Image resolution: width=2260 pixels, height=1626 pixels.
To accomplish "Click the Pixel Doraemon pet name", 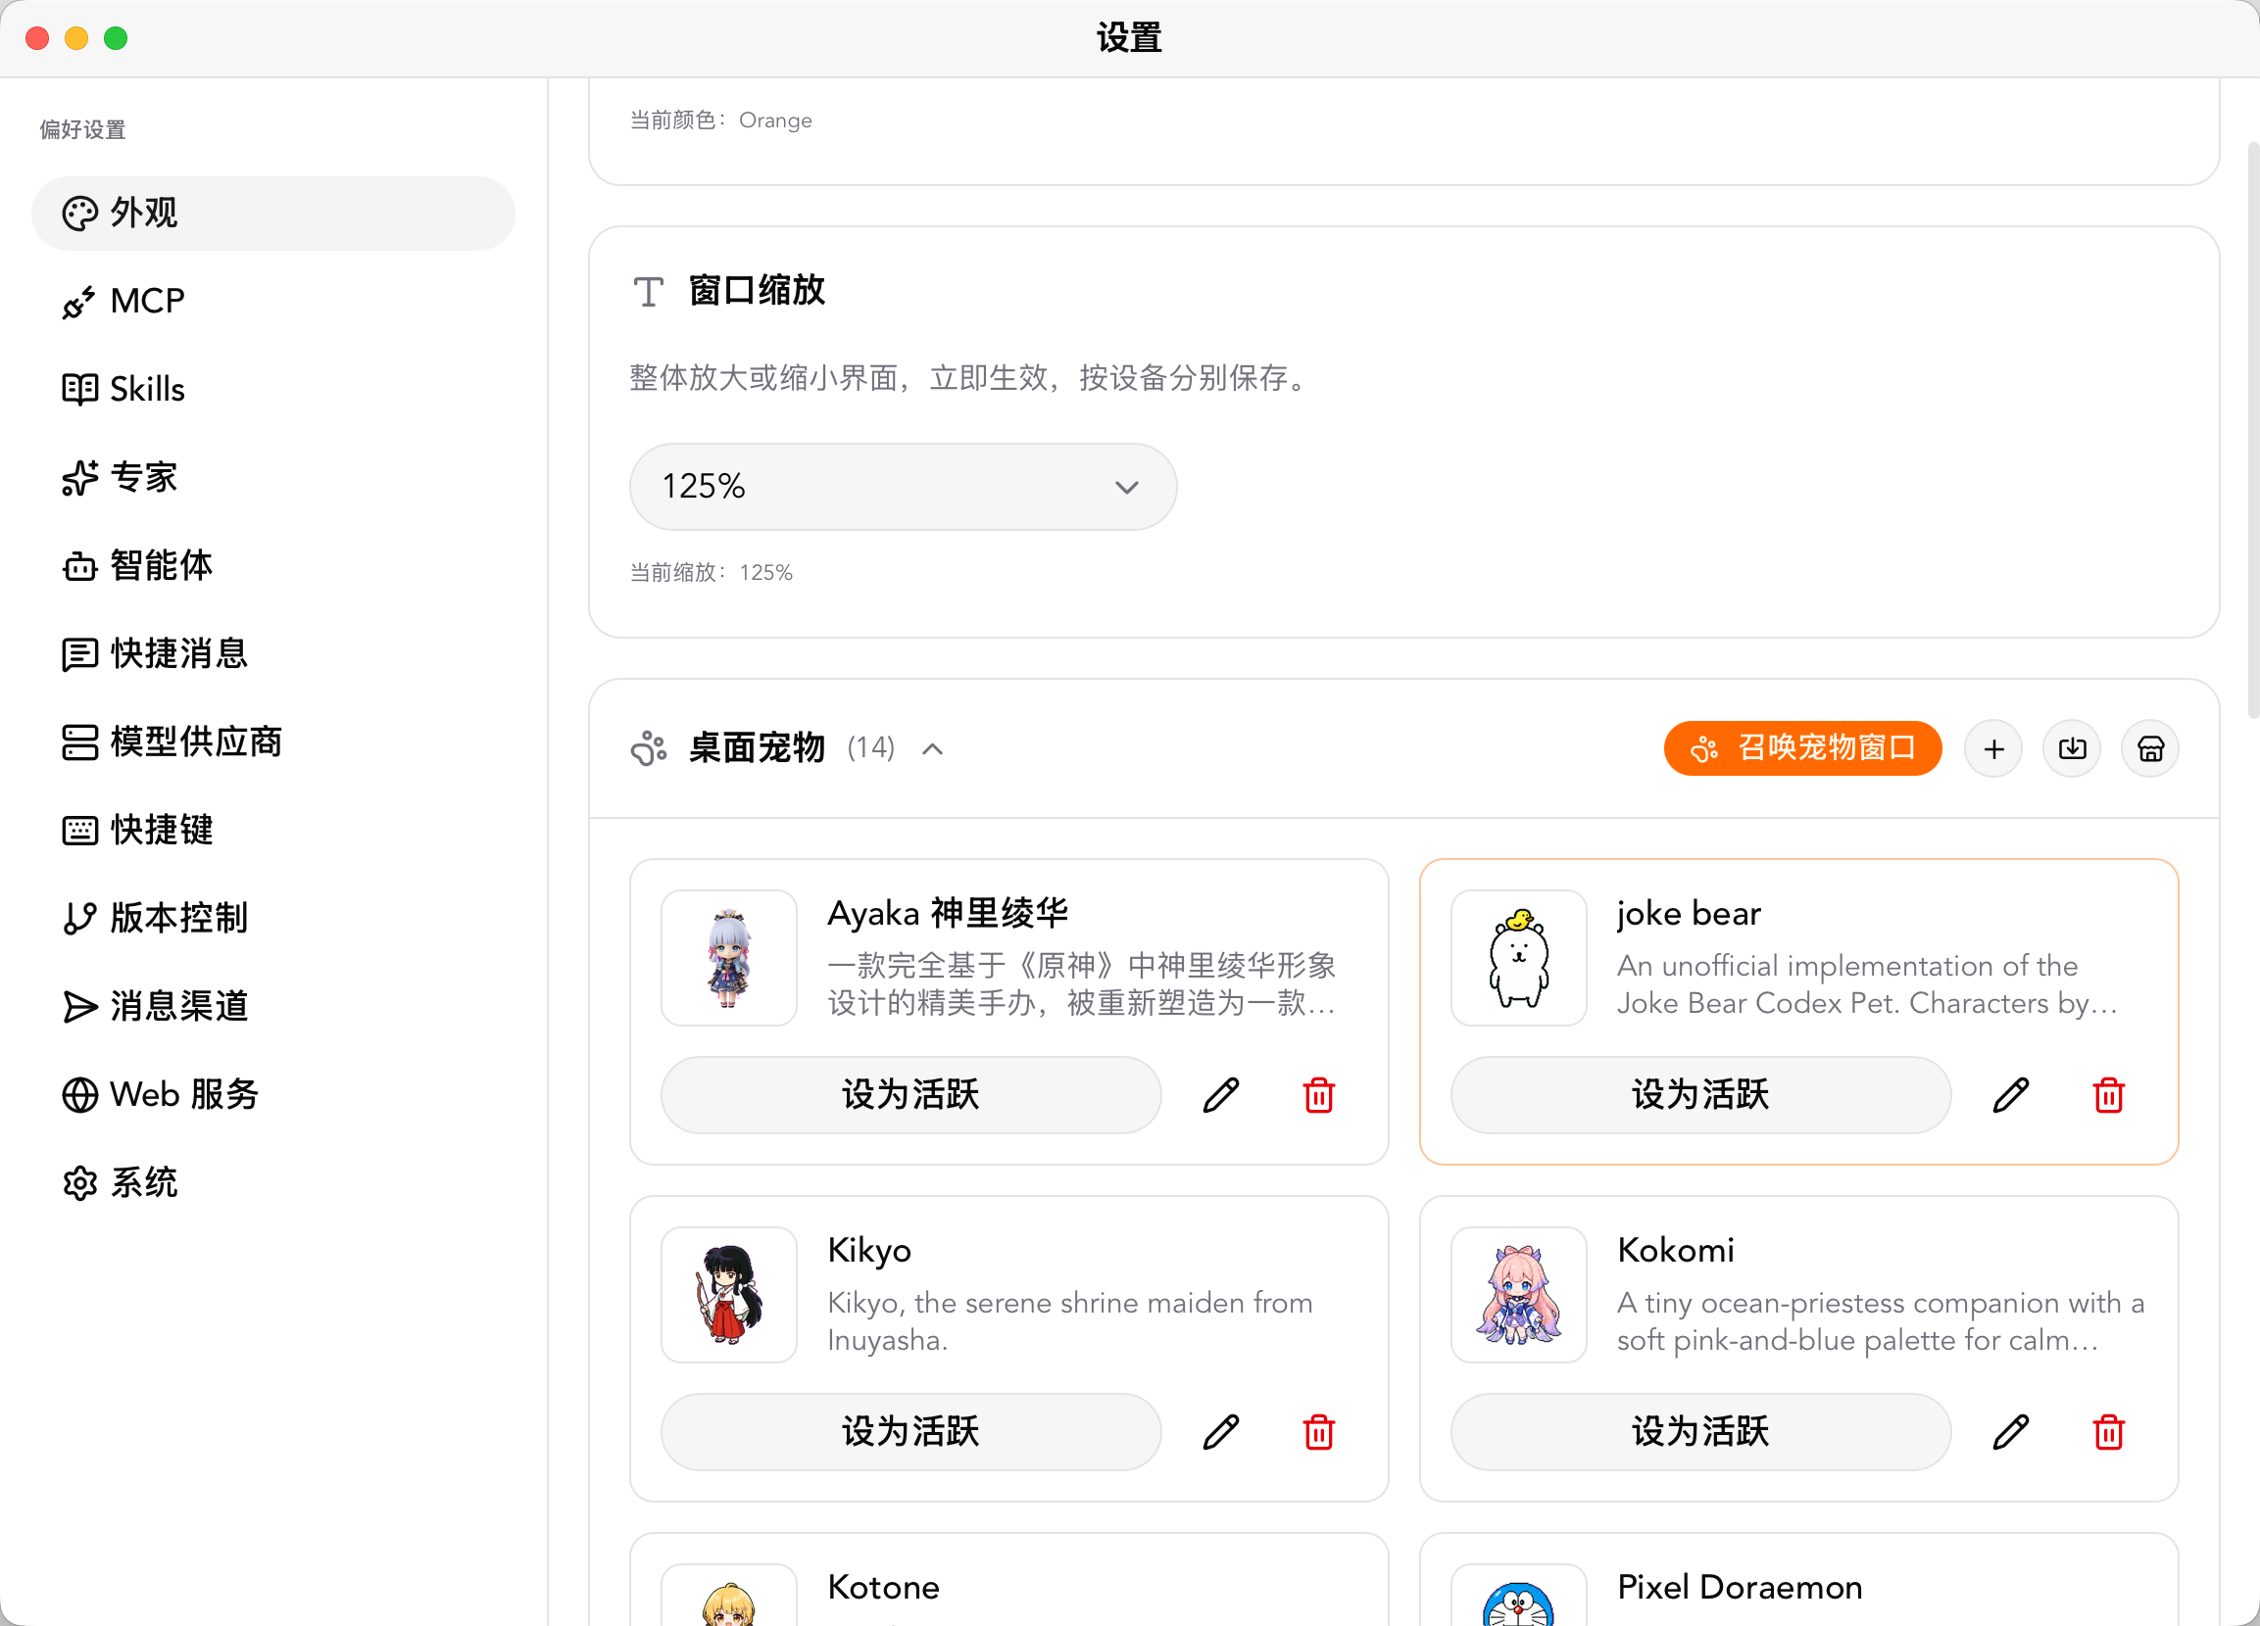I will [x=1740, y=1586].
